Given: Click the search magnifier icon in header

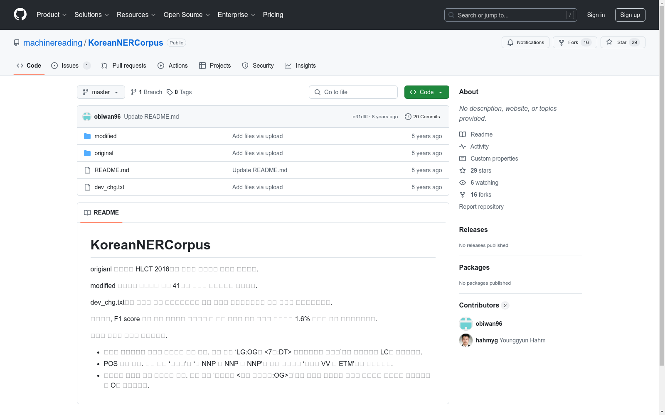Looking at the screenshot, I should [451, 15].
